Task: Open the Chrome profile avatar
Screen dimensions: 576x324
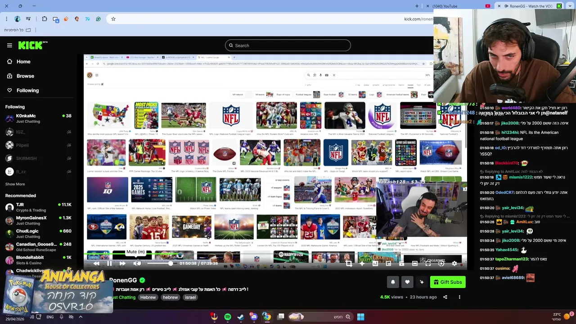Action: (x=17, y=19)
